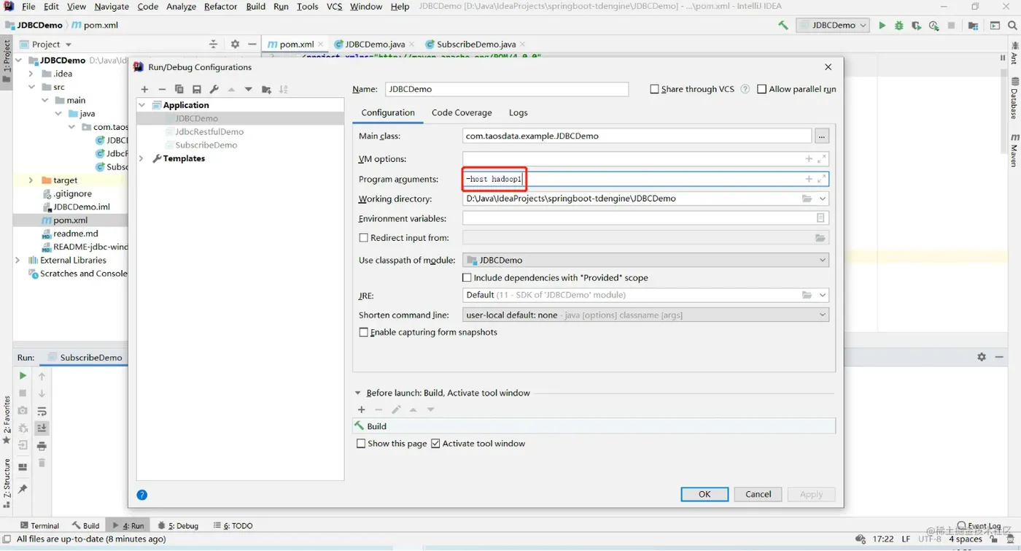The image size is (1021, 551).
Task: Start debugging with the bug icon
Action: 899,26
